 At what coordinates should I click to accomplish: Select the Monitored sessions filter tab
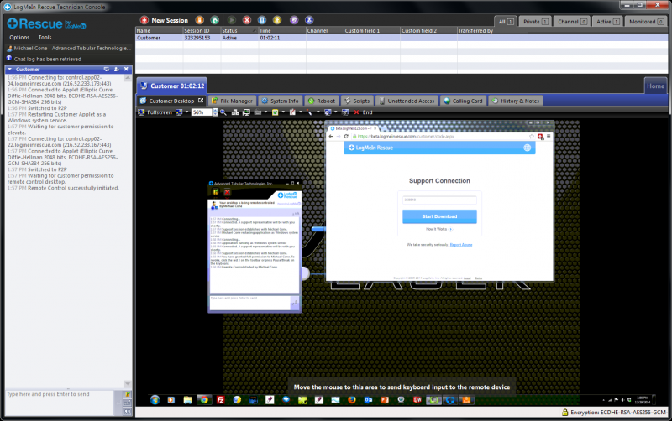tap(646, 22)
